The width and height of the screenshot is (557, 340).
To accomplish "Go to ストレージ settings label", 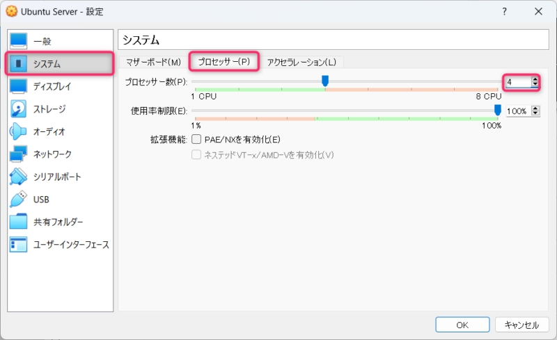I will point(49,109).
